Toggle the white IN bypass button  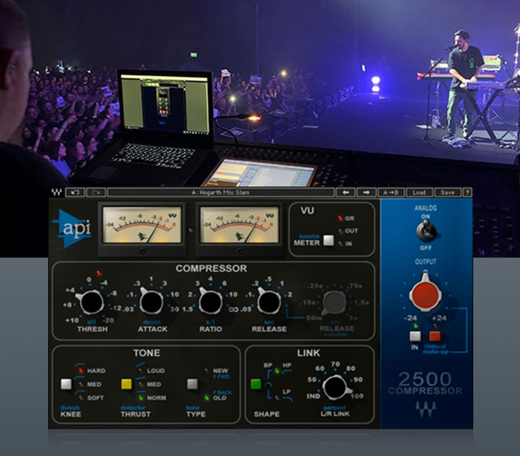pos(415,336)
